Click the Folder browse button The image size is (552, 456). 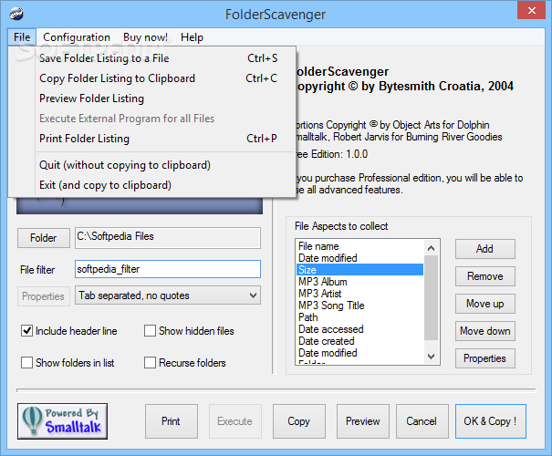[x=44, y=238]
